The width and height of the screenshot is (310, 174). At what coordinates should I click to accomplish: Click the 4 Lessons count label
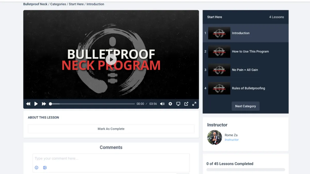point(276,17)
